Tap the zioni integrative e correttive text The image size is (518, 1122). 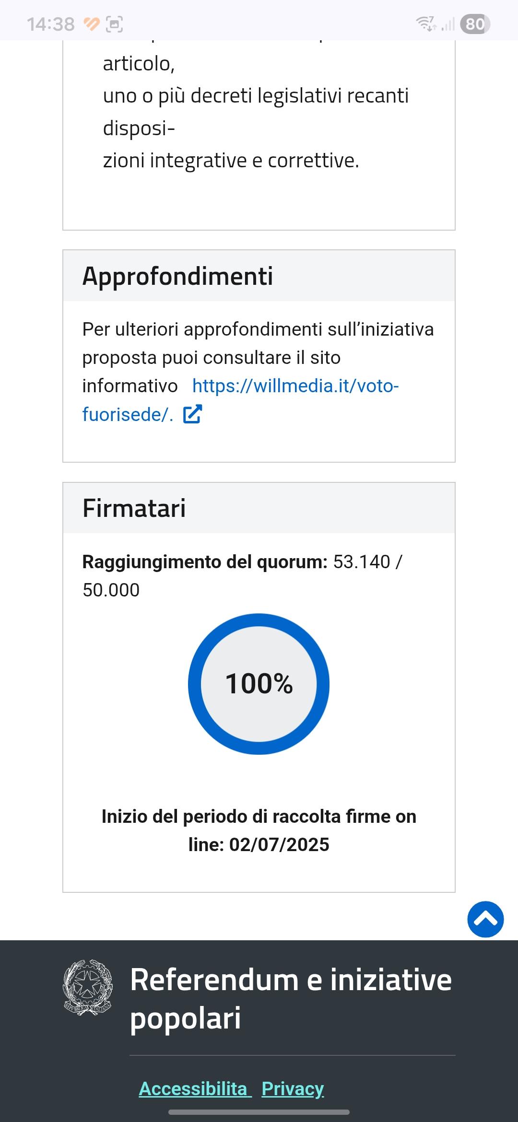click(x=231, y=161)
